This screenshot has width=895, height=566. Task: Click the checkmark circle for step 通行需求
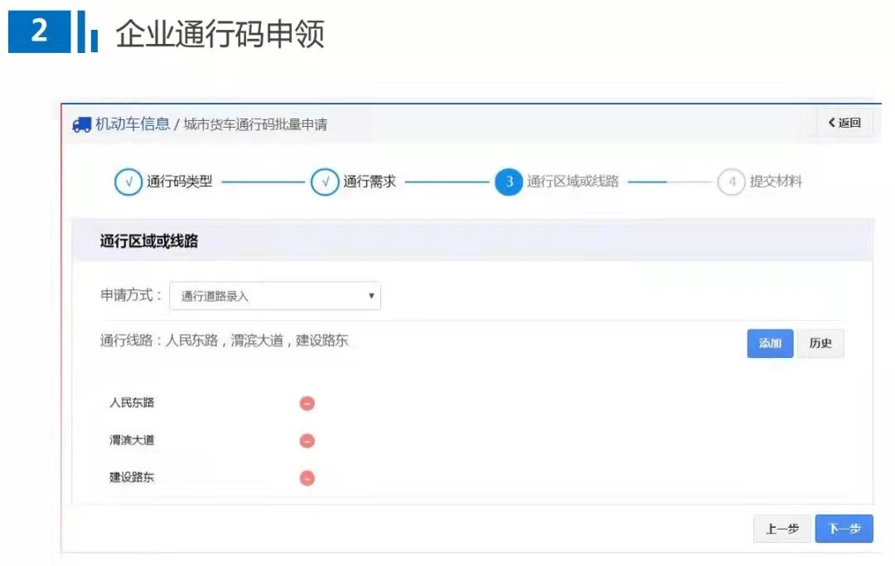[x=324, y=181]
